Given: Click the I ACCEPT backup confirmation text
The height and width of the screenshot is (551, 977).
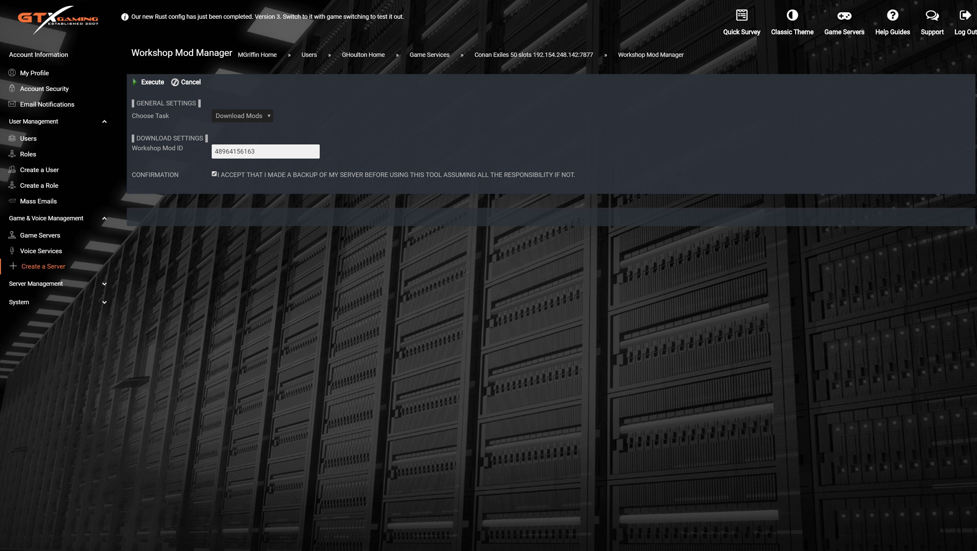Looking at the screenshot, I should pyautogui.click(x=396, y=175).
